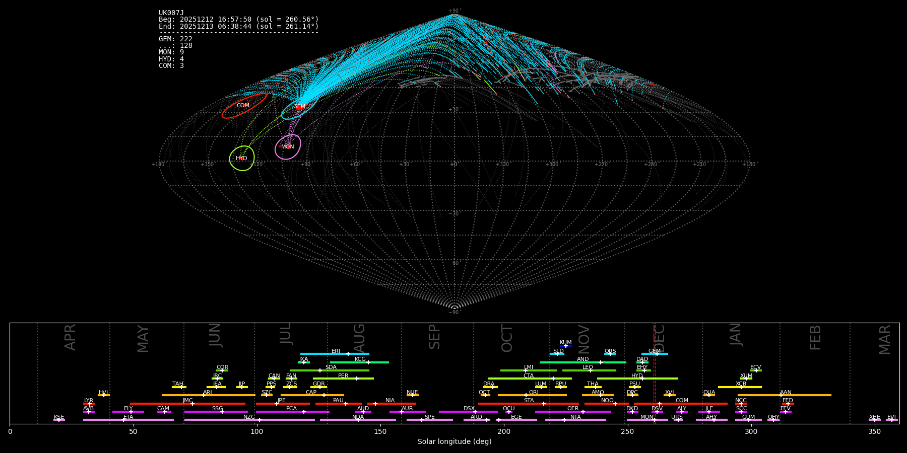Click the LYR shower marker in timeline
Image resolution: width=907 pixels, height=453 pixels.
point(89,404)
